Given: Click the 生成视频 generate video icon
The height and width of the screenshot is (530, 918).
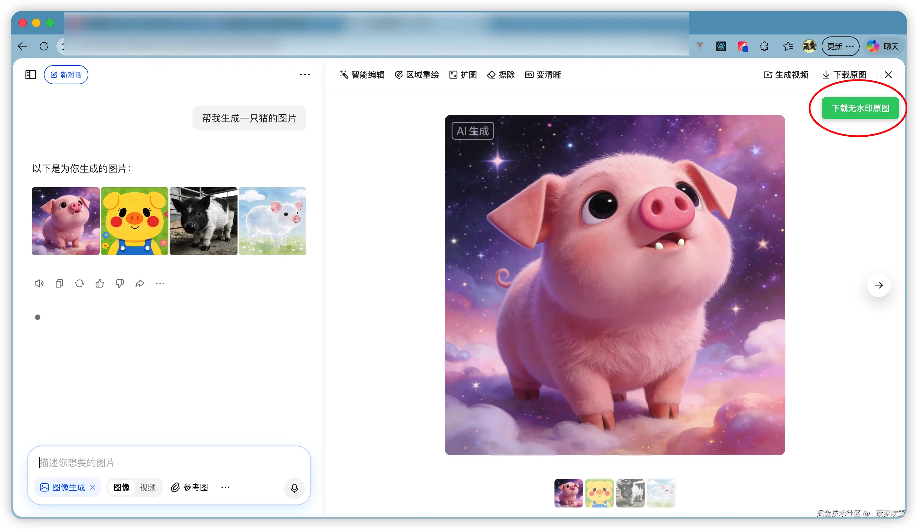Looking at the screenshot, I should click(786, 75).
